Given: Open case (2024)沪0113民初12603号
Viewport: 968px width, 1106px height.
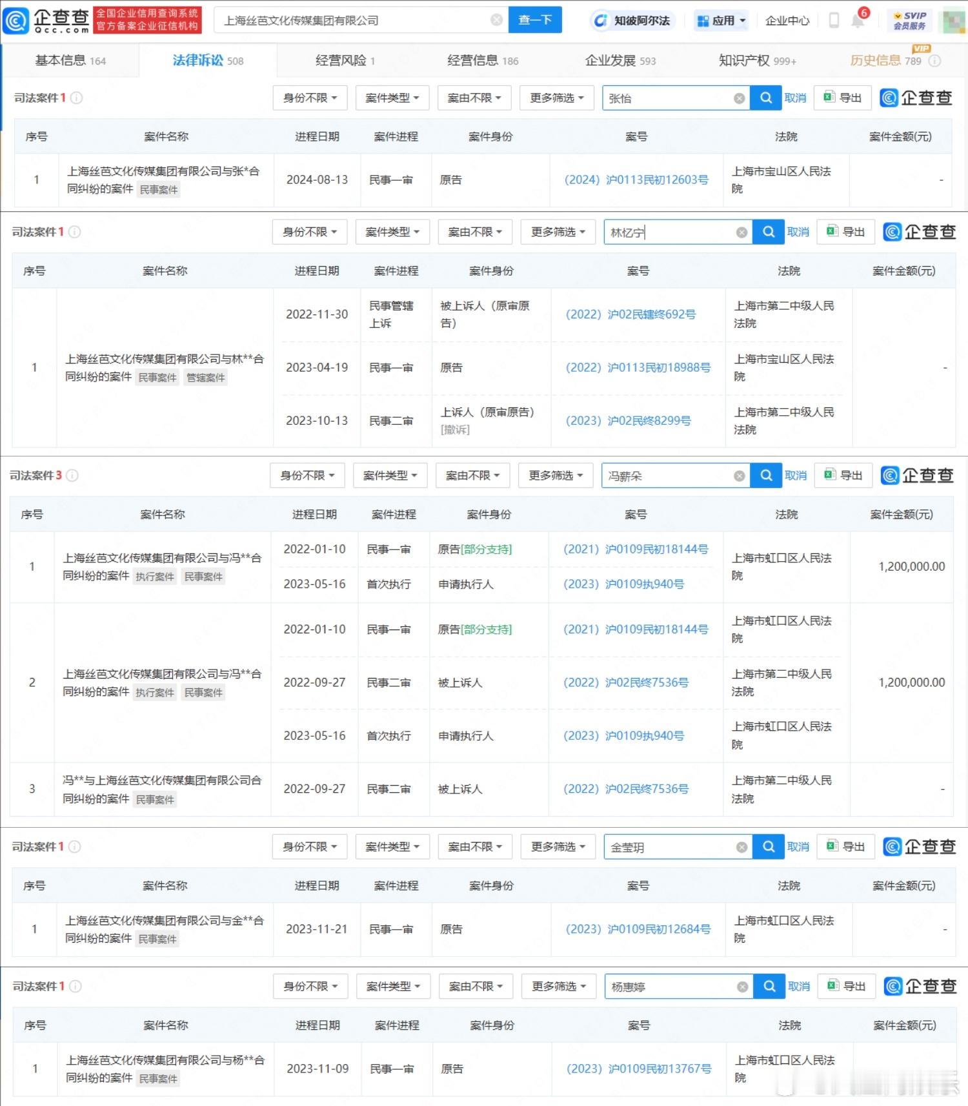Looking at the screenshot, I should coord(636,179).
